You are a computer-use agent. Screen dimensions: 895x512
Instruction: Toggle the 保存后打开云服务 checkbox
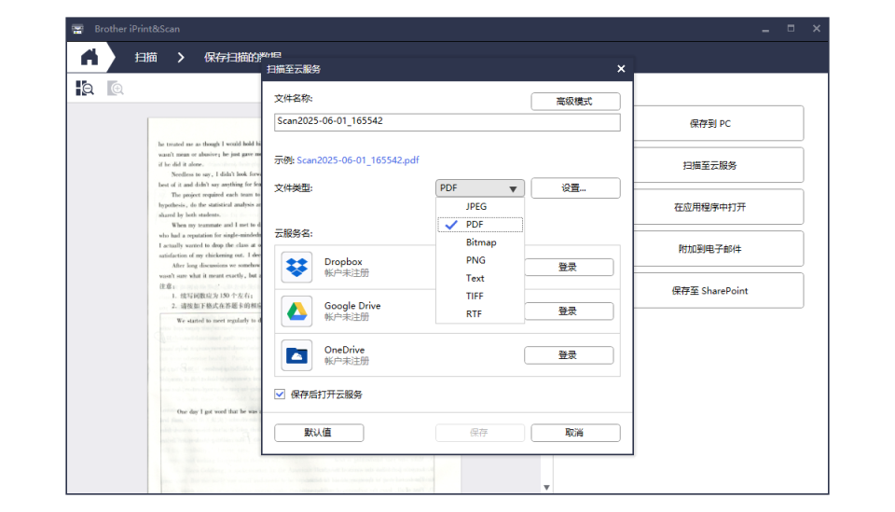click(x=280, y=394)
